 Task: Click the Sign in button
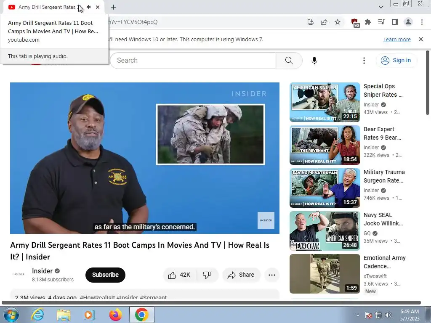click(x=396, y=61)
